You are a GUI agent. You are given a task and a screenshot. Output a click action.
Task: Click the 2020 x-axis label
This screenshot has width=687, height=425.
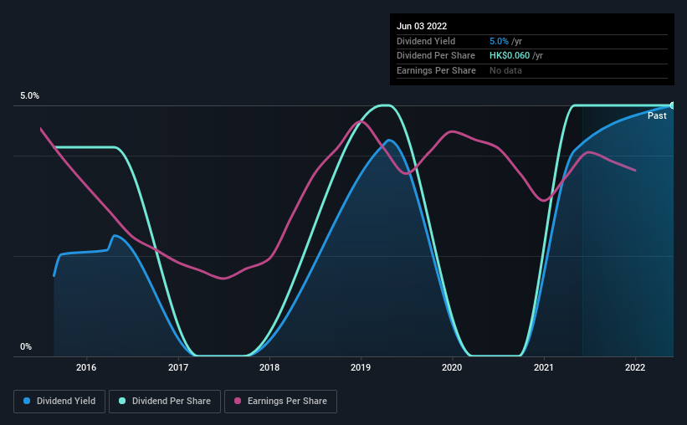point(452,367)
